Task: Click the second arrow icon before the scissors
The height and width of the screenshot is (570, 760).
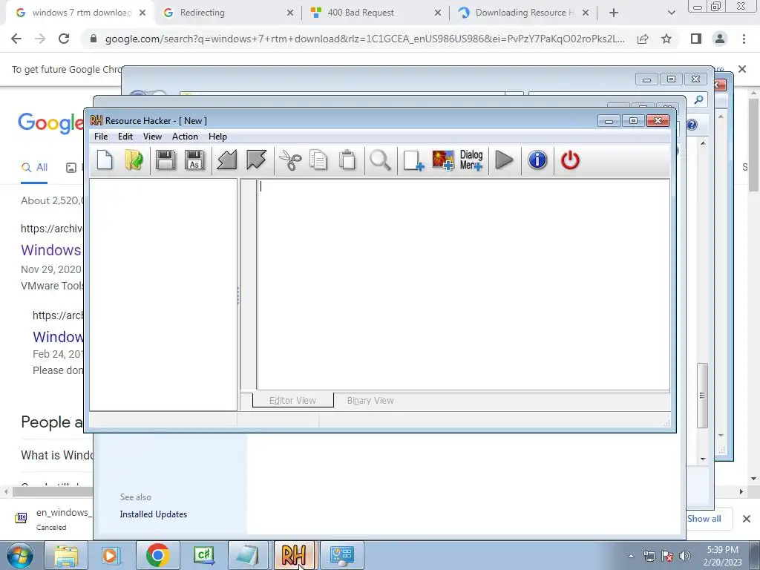Action: click(256, 160)
